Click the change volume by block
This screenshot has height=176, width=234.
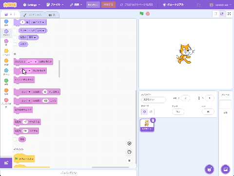pos(27,122)
